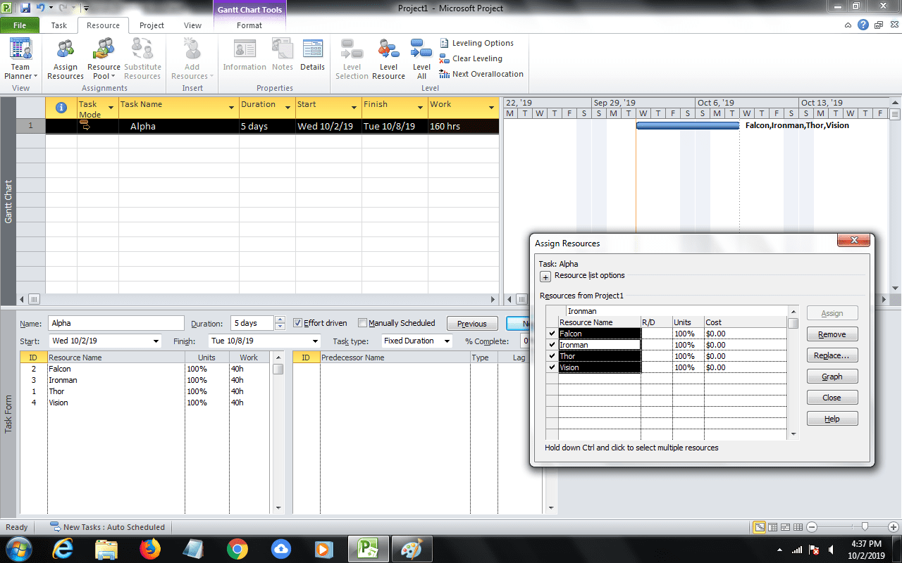Image resolution: width=902 pixels, height=563 pixels.
Task: Click Assign Resources ribbon icon
Action: (x=66, y=60)
